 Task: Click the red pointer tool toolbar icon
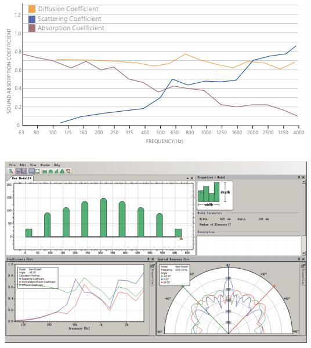(x=68, y=171)
